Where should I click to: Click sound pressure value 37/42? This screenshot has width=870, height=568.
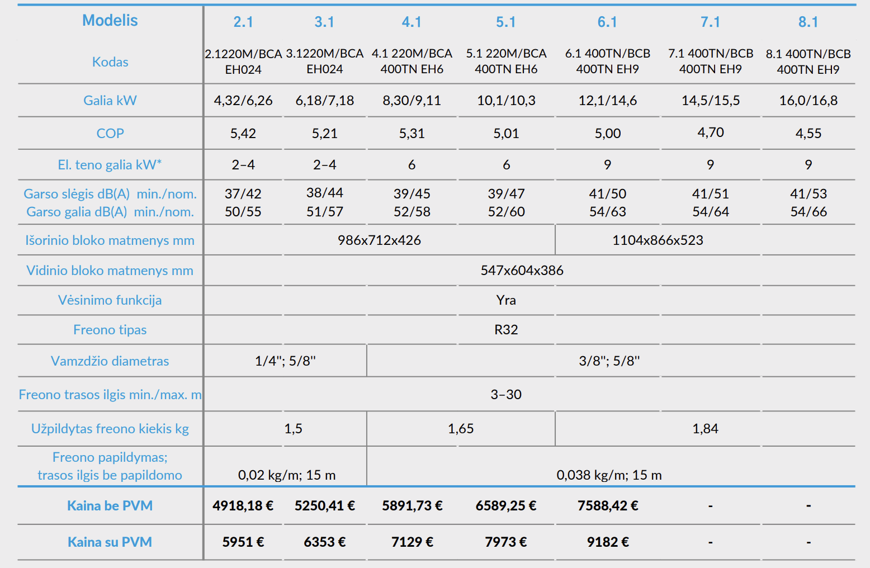243,194
